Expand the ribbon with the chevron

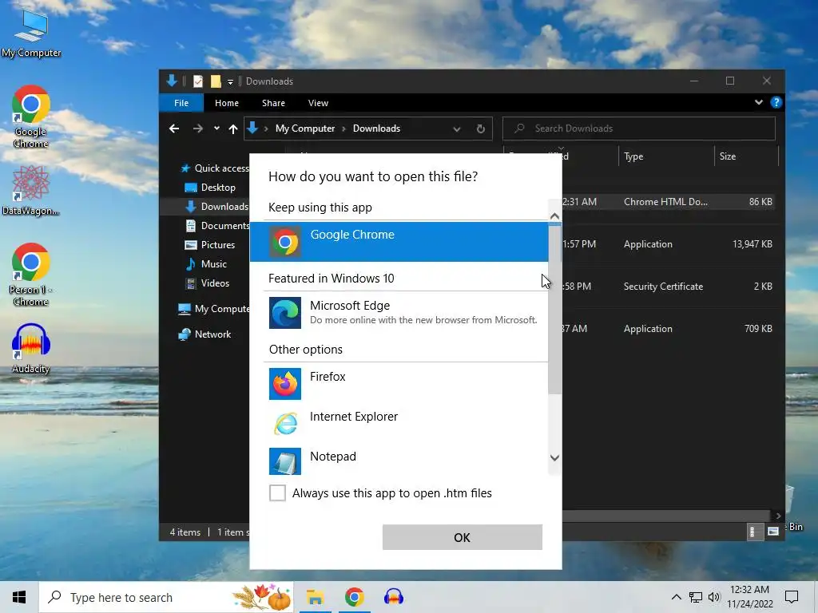[x=759, y=102]
